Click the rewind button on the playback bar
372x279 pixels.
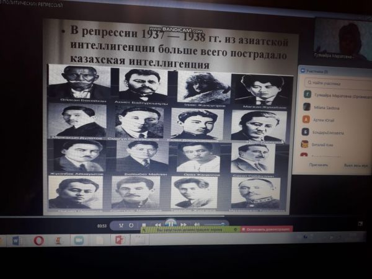pyautogui.click(x=158, y=224)
